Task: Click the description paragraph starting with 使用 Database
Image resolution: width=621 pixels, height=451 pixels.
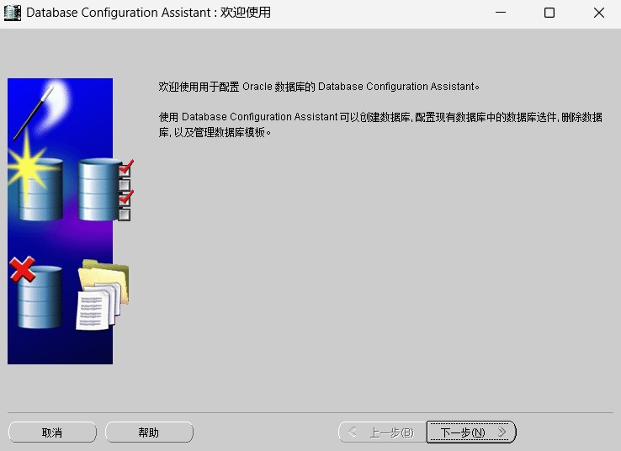Action: tap(380, 125)
